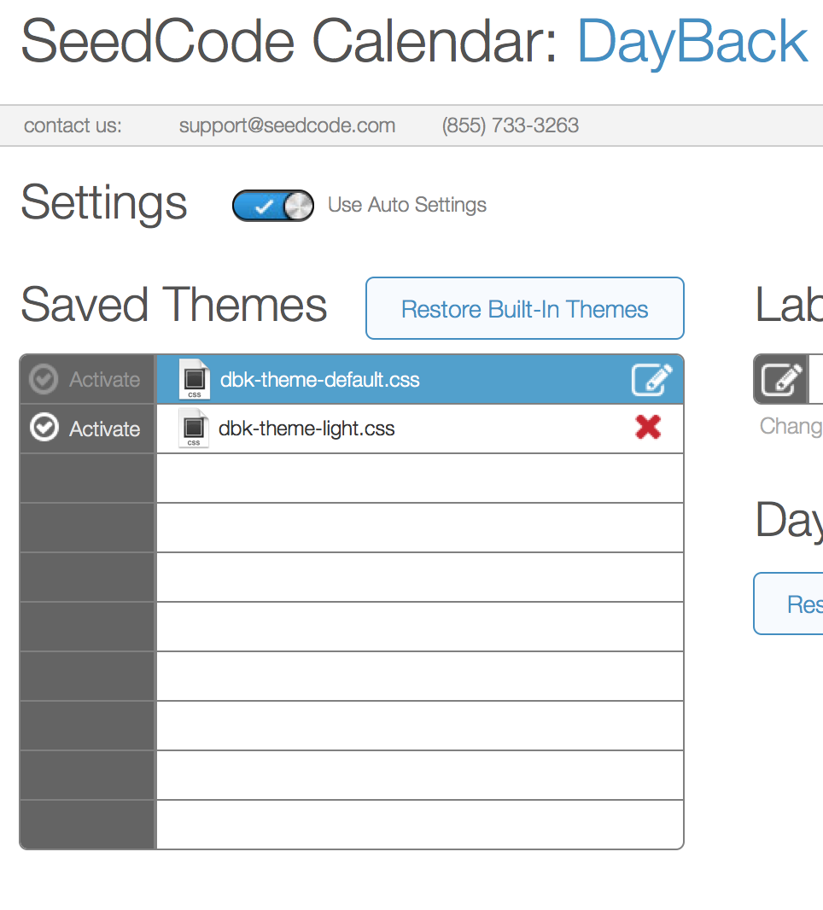Click the CSS file icon of dbk-theme-light.css
The height and width of the screenshot is (910, 823).
pos(194,428)
